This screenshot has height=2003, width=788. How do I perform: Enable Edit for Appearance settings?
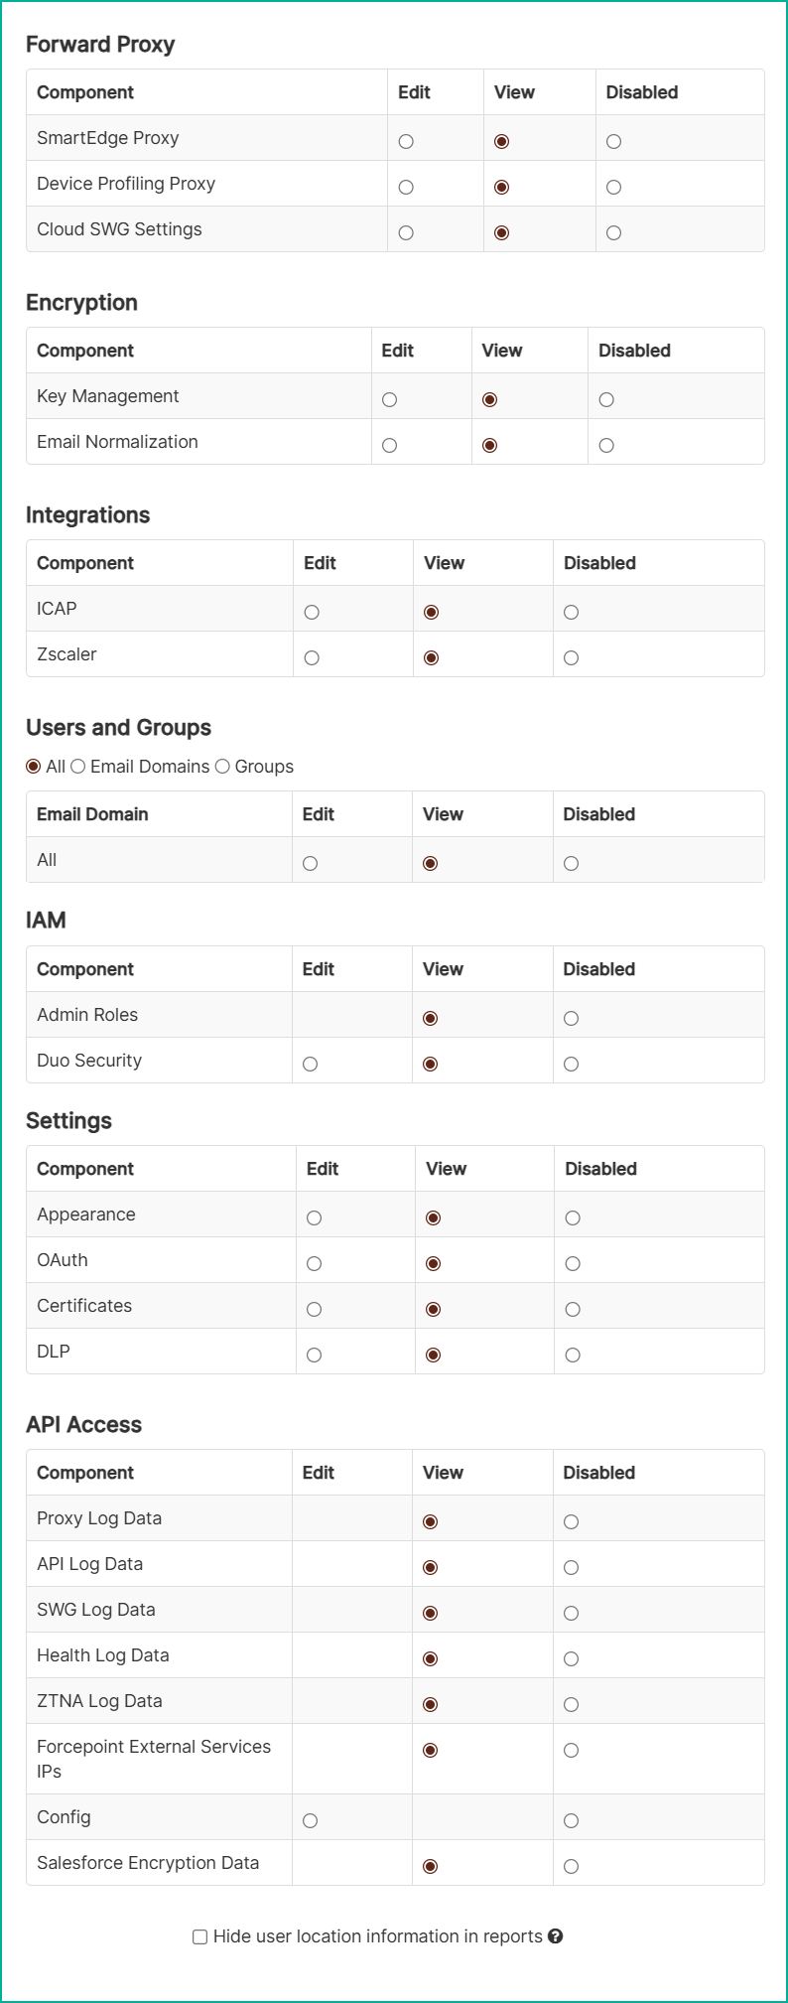(314, 1218)
